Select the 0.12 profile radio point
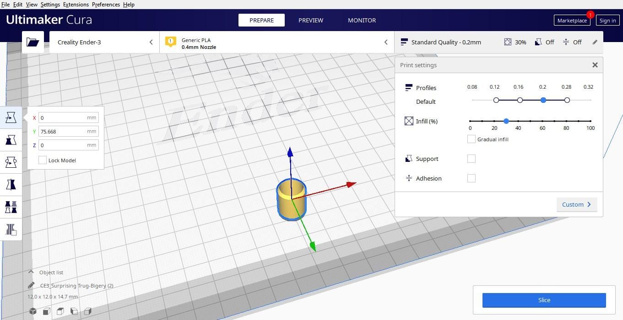This screenshot has height=320, width=623. coord(496,100)
